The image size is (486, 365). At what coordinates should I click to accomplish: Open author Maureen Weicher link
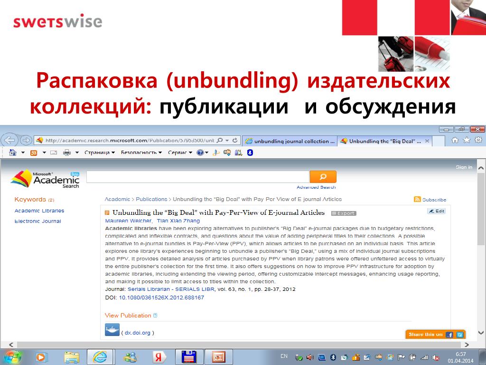pos(128,221)
